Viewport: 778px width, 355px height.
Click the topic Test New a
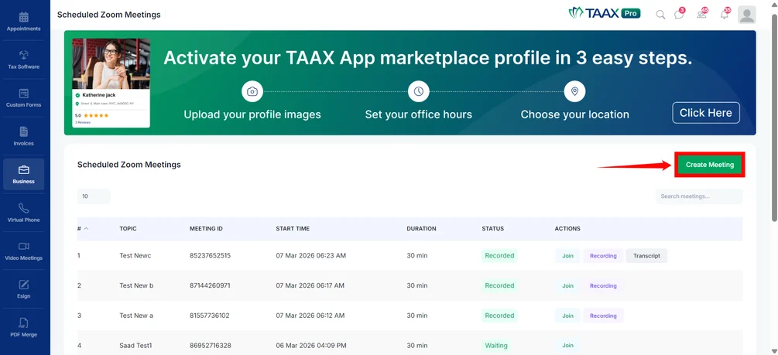(136, 316)
